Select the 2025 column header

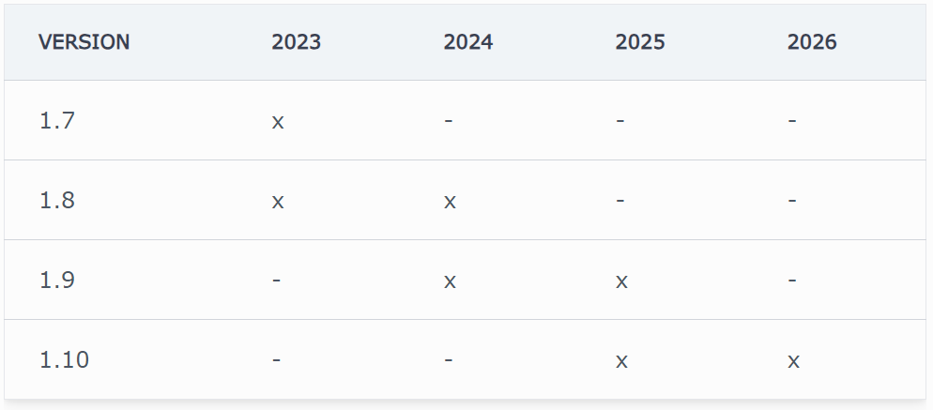tap(640, 42)
